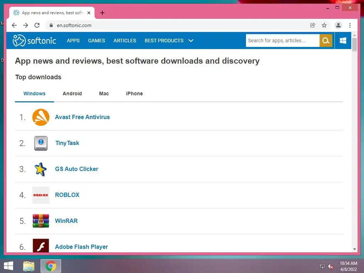Viewport: 364px width, 273px height.
Task: Open the TinyTask link
Action: [67, 143]
